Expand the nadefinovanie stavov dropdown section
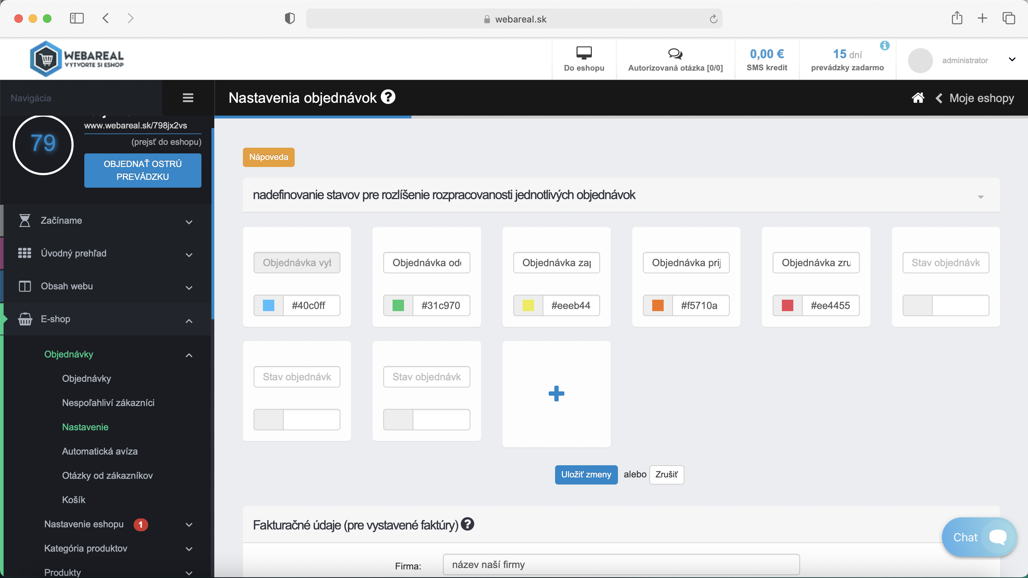1028x578 pixels. [x=981, y=196]
